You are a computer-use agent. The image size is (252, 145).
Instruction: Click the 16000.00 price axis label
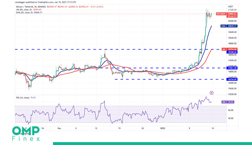(x=232, y=83)
